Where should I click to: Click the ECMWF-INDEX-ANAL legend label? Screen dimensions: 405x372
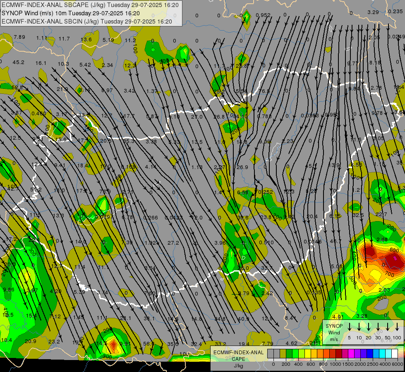[239, 353]
